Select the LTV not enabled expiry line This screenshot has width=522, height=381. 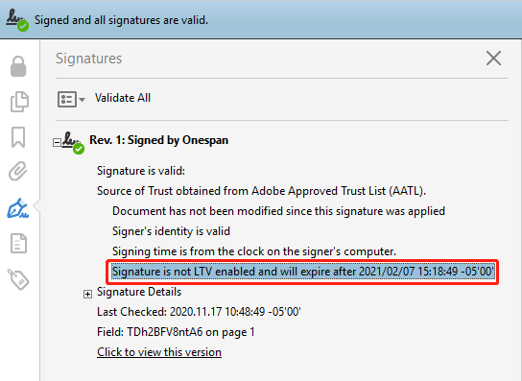click(x=302, y=272)
